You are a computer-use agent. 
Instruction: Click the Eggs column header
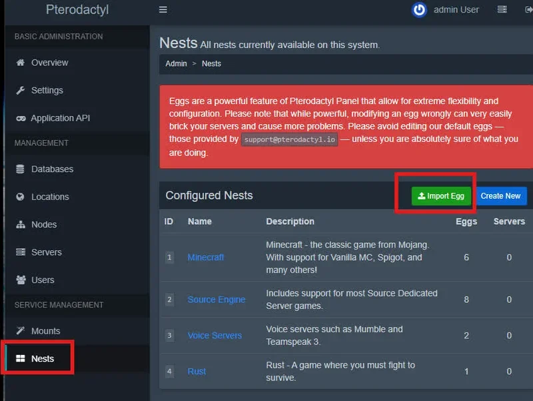click(x=466, y=222)
